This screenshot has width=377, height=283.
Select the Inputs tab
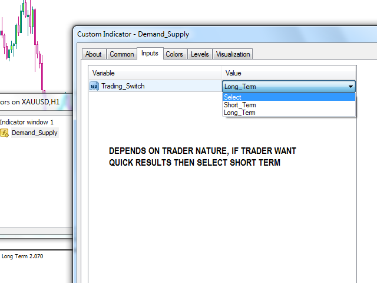[x=150, y=54]
